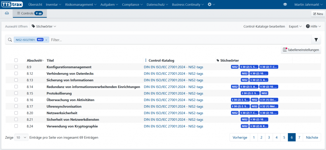Remove the NIS2-ISO27001 filter chip

[46, 40]
